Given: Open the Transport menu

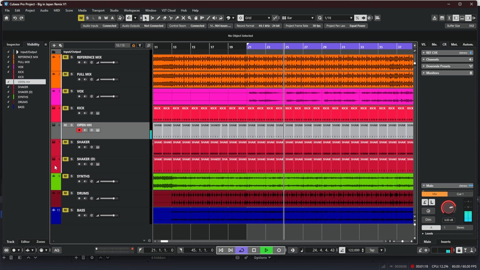Looking at the screenshot, I should [x=98, y=10].
